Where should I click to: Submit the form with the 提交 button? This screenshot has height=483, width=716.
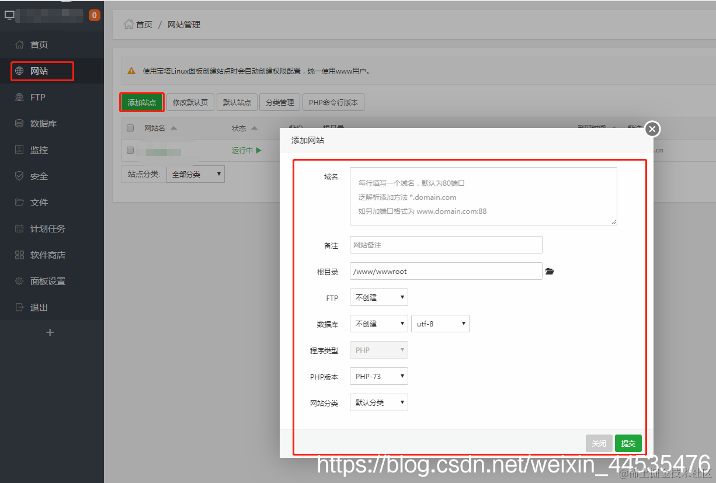point(628,443)
